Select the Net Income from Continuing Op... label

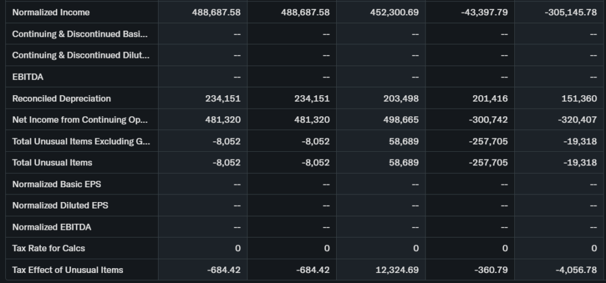point(80,120)
